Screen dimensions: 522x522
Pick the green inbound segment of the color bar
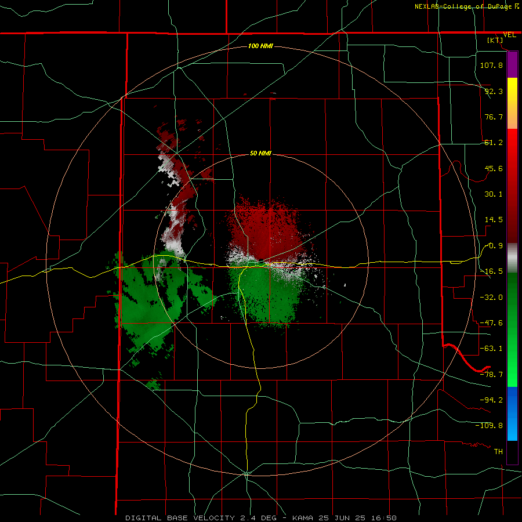tap(512, 329)
